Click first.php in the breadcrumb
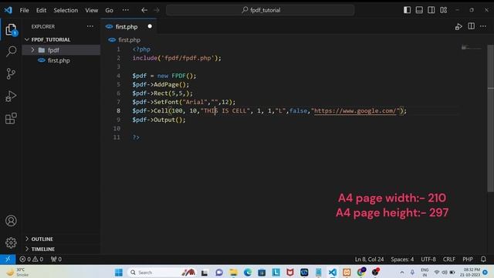 [129, 40]
